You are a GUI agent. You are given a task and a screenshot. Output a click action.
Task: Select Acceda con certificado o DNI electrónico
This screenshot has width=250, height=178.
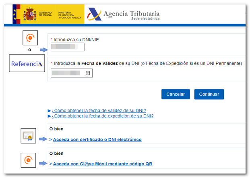(97, 140)
